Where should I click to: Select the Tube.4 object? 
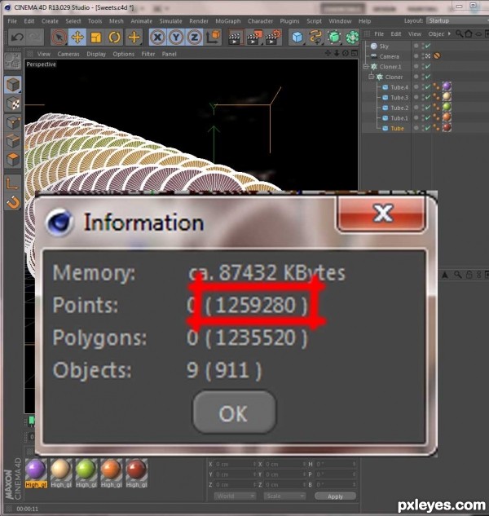pos(399,87)
